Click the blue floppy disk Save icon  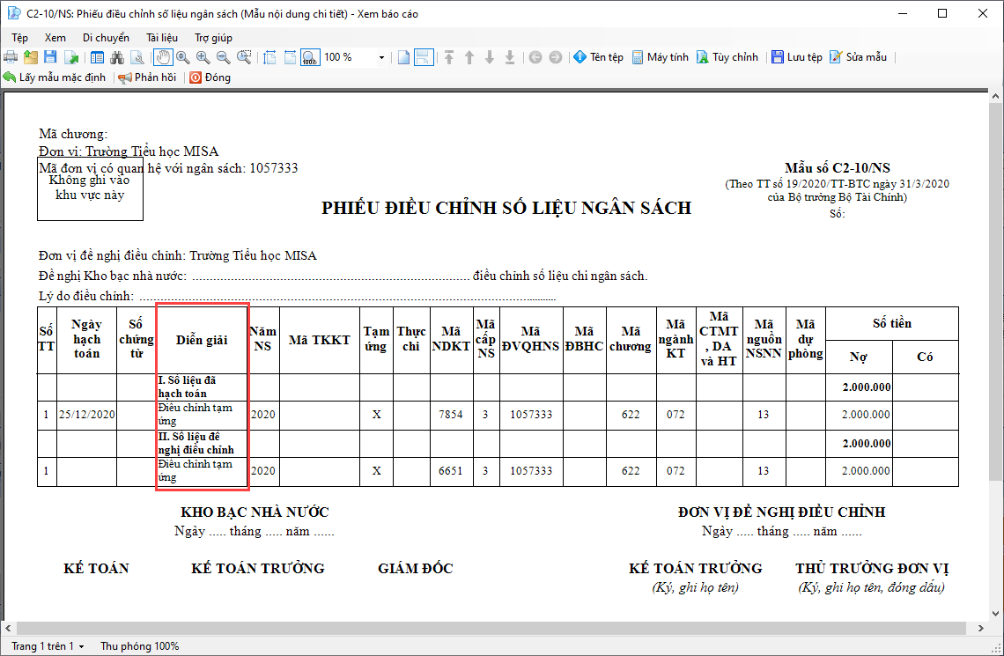pyautogui.click(x=51, y=57)
